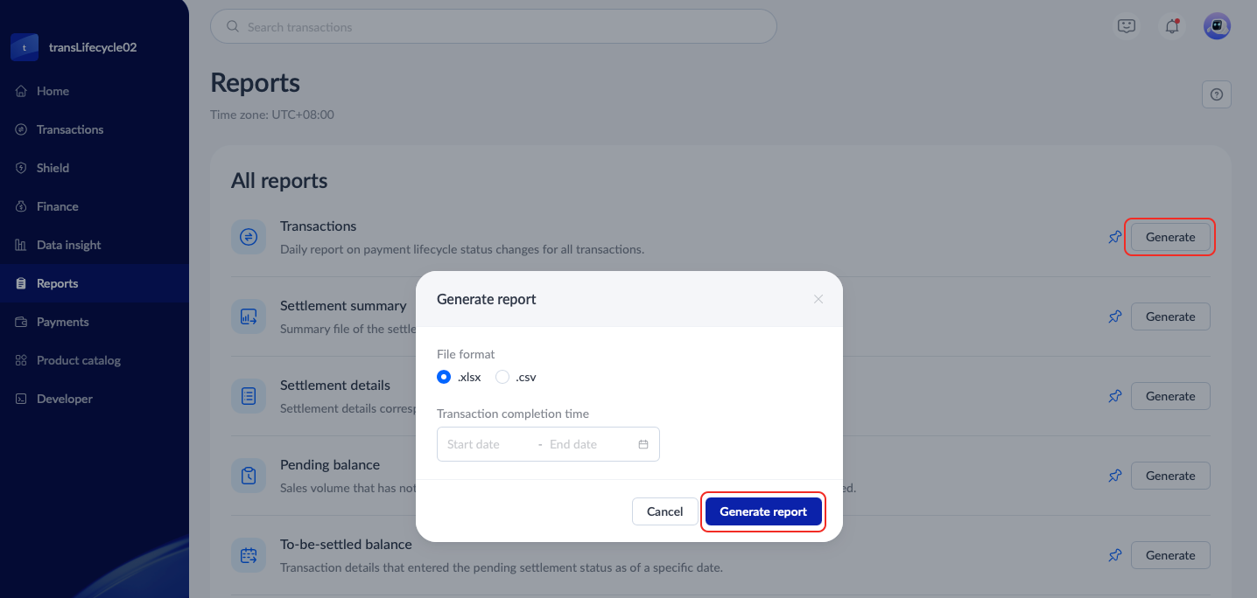Cancel the Generate report dialog

point(664,511)
